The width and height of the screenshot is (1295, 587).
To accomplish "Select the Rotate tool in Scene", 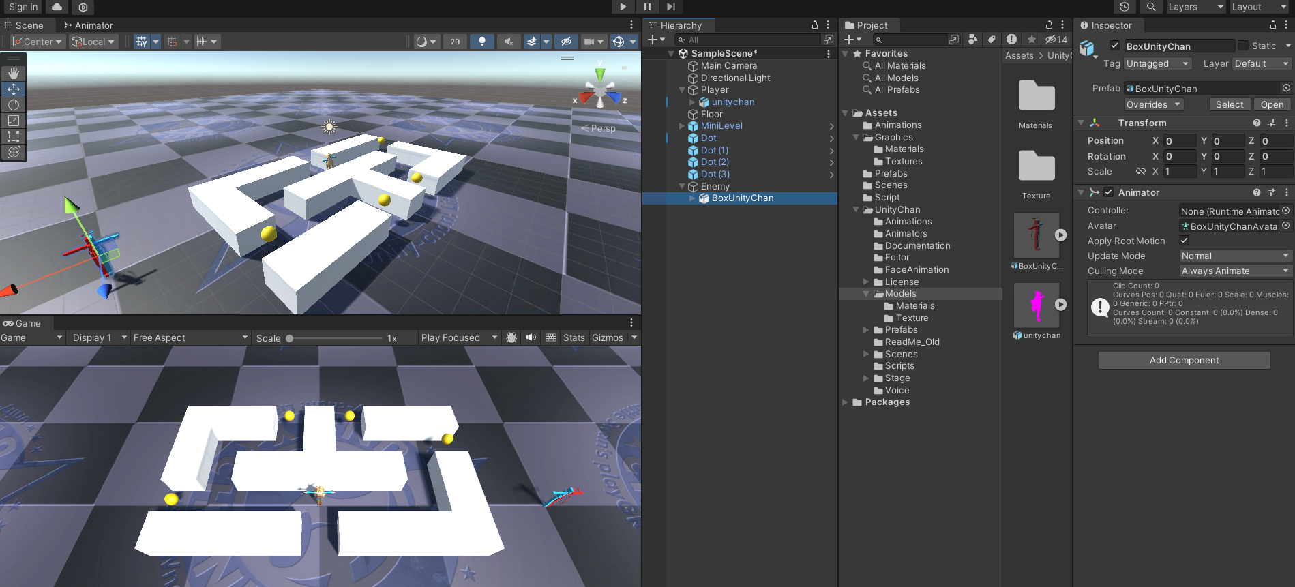I will point(14,104).
